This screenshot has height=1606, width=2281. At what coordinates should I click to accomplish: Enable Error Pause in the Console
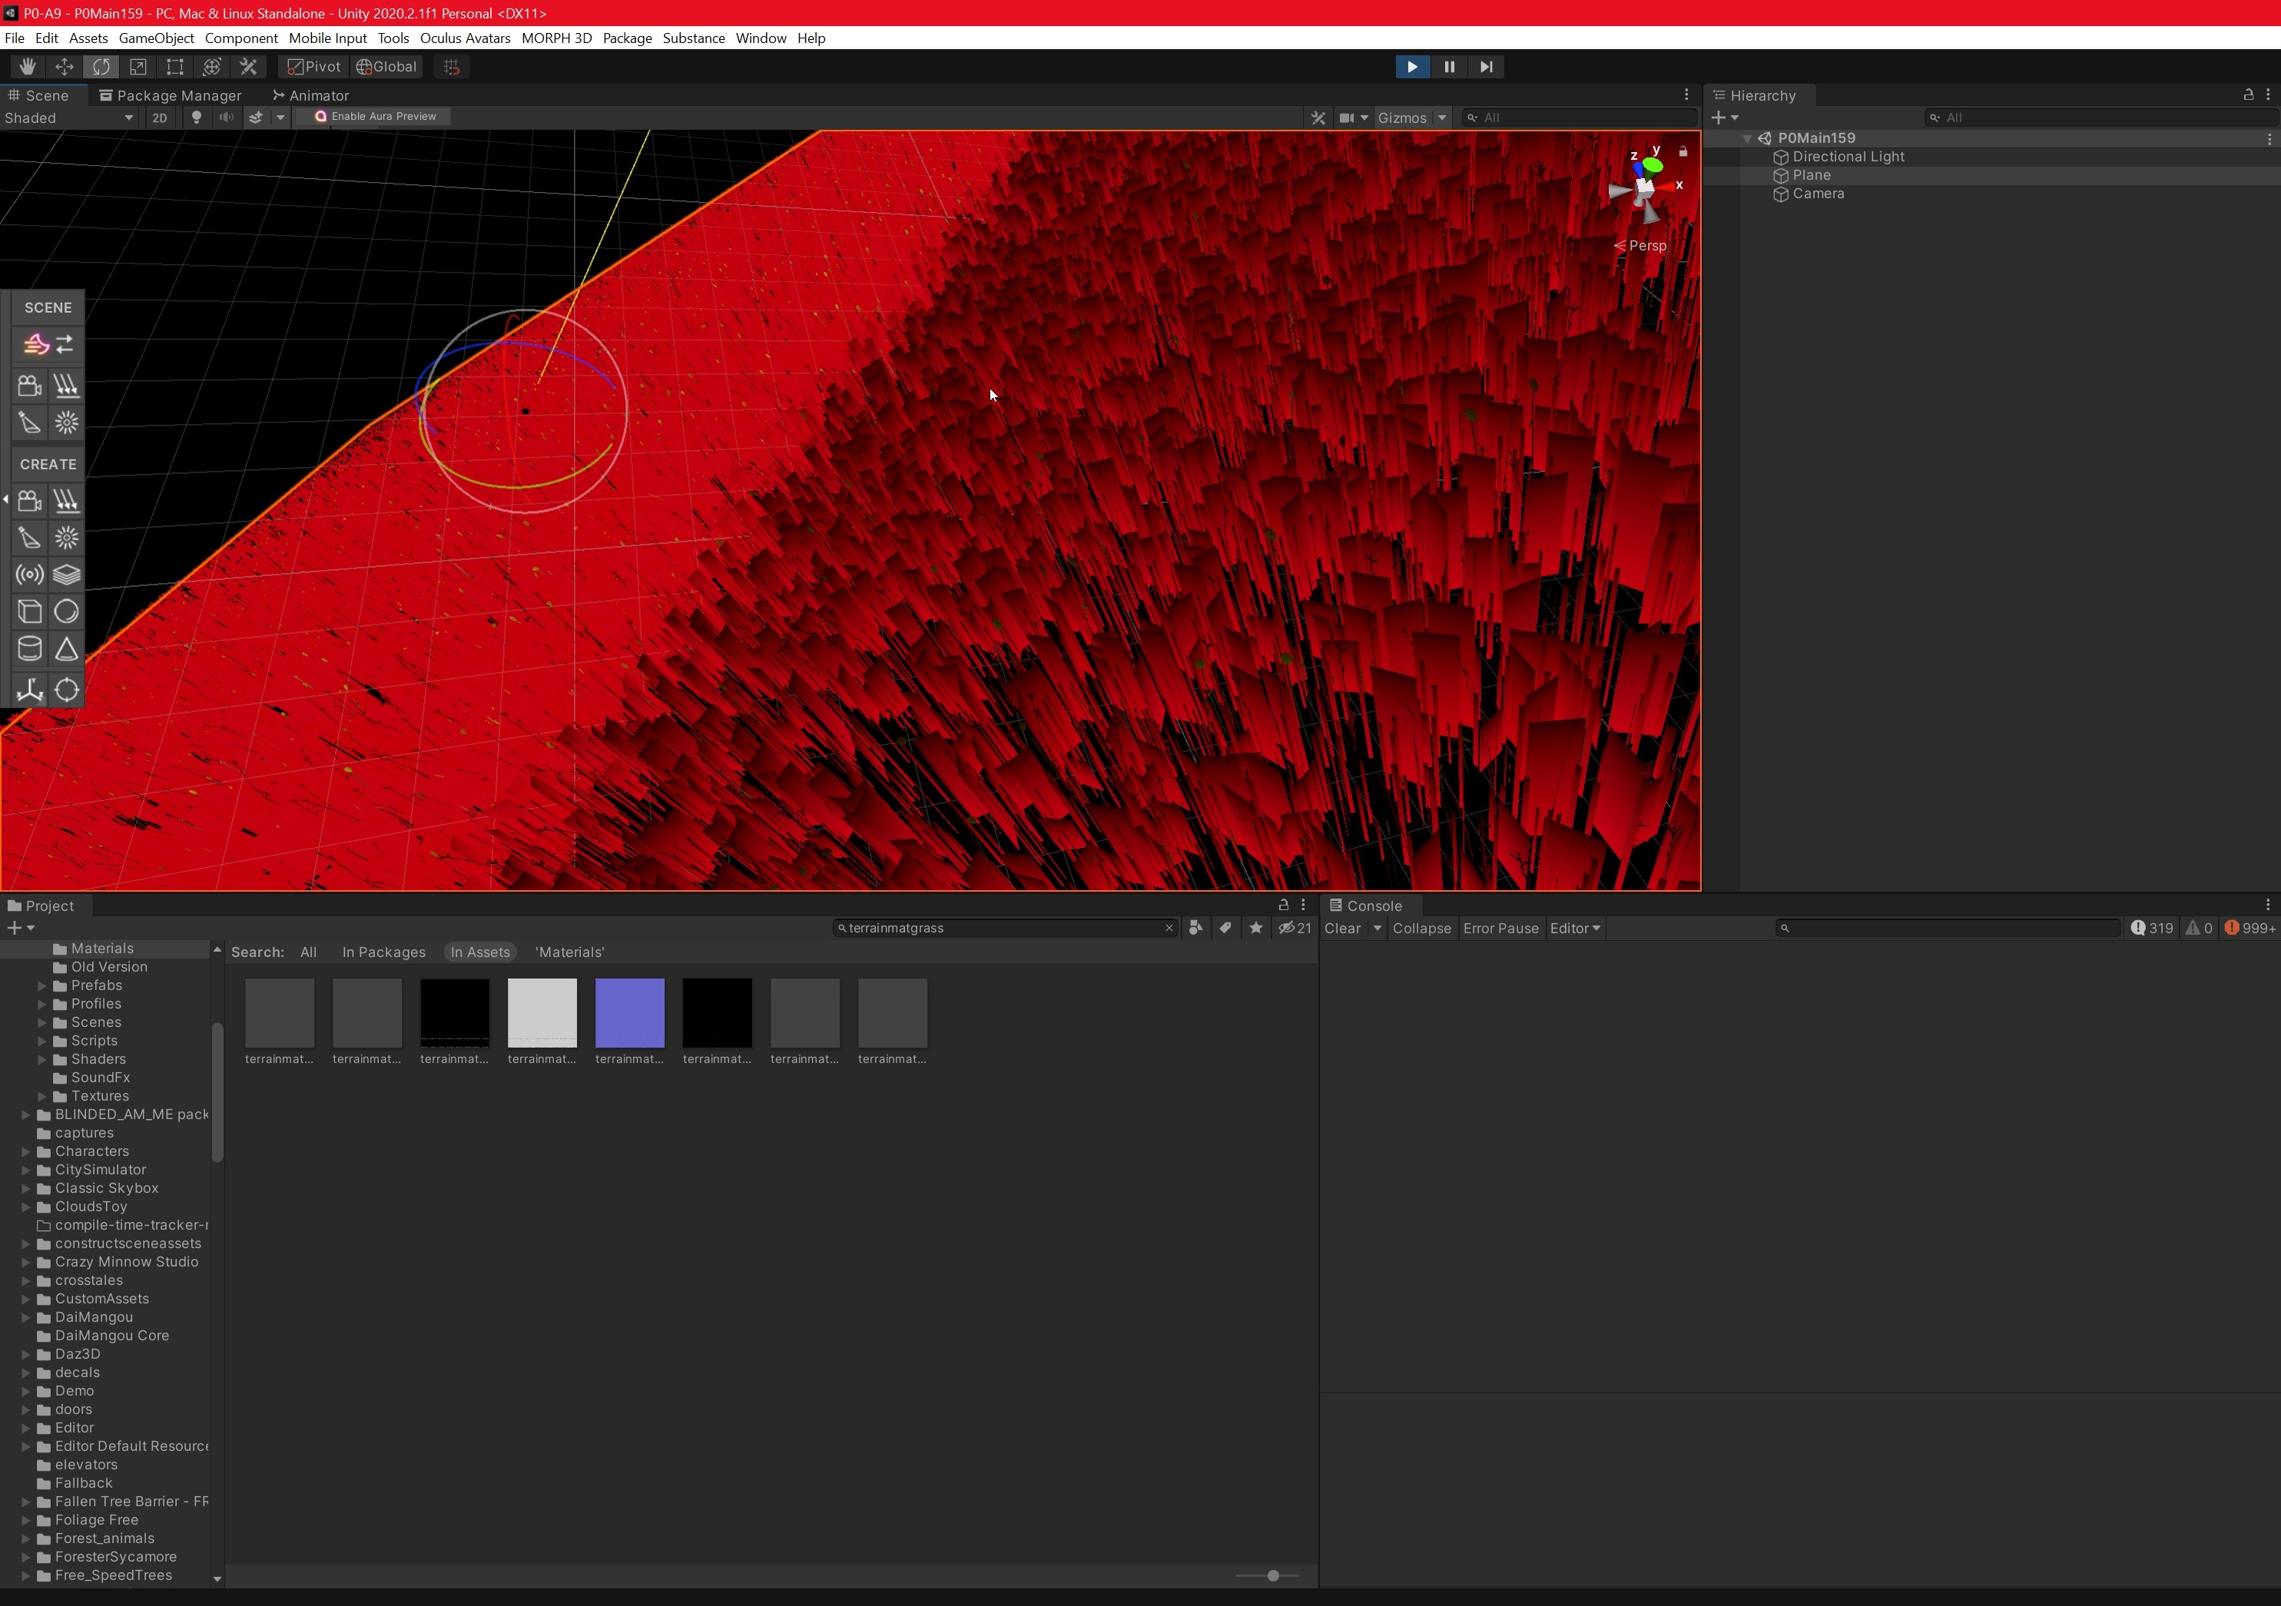[1500, 928]
